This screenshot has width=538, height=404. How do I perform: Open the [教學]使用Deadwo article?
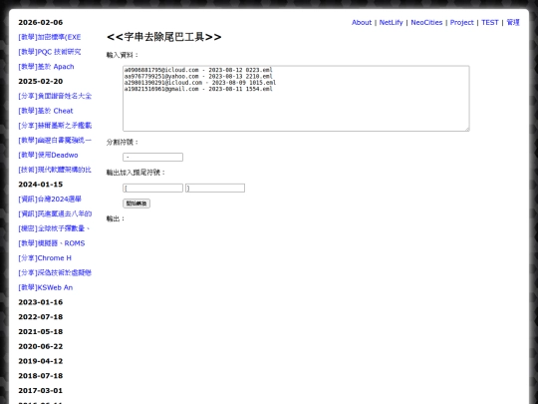click(x=48, y=155)
